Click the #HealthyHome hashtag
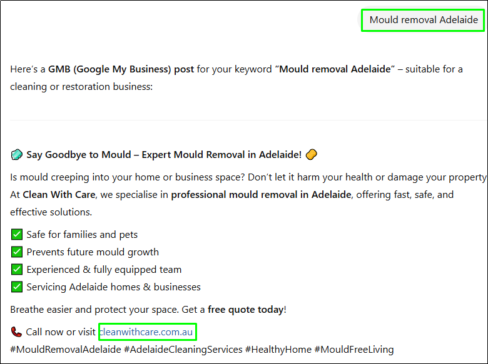 pyautogui.click(x=278, y=349)
